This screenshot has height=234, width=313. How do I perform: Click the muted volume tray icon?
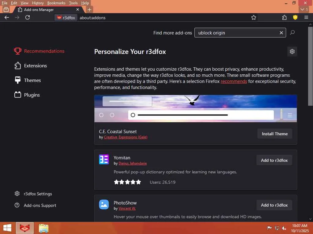pos(284,228)
